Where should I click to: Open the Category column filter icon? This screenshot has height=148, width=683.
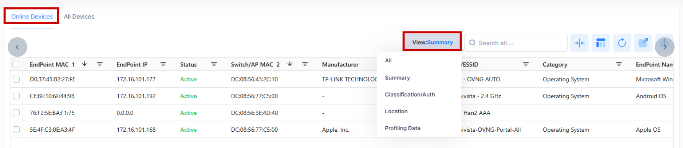coord(619,64)
